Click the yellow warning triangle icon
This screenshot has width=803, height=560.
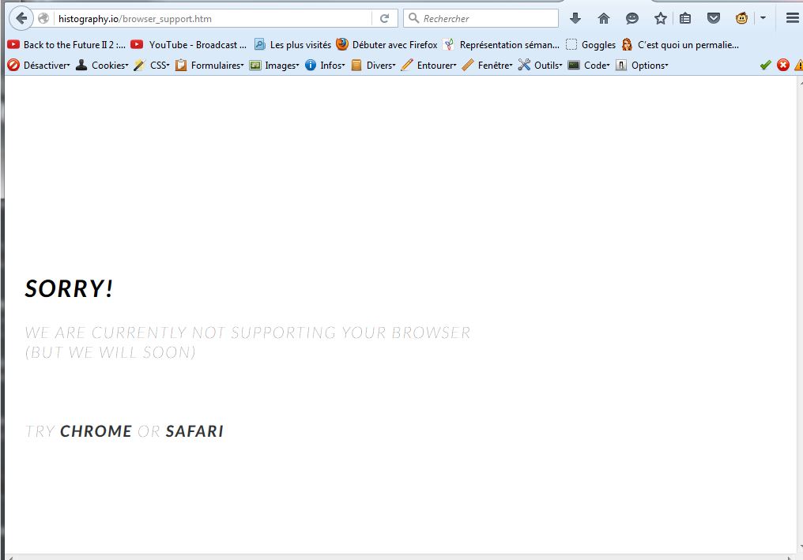(x=799, y=65)
